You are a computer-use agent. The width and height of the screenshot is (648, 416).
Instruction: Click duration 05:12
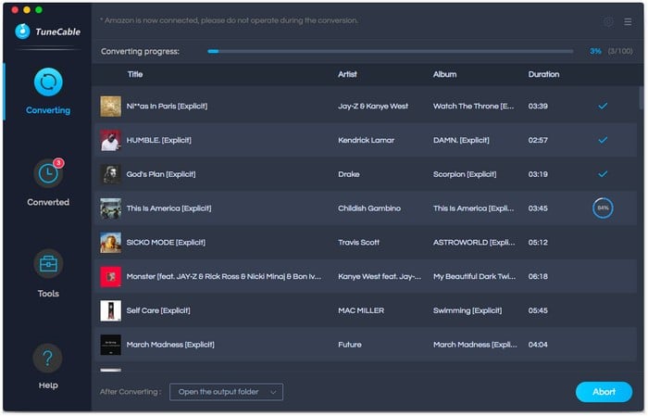(538, 243)
